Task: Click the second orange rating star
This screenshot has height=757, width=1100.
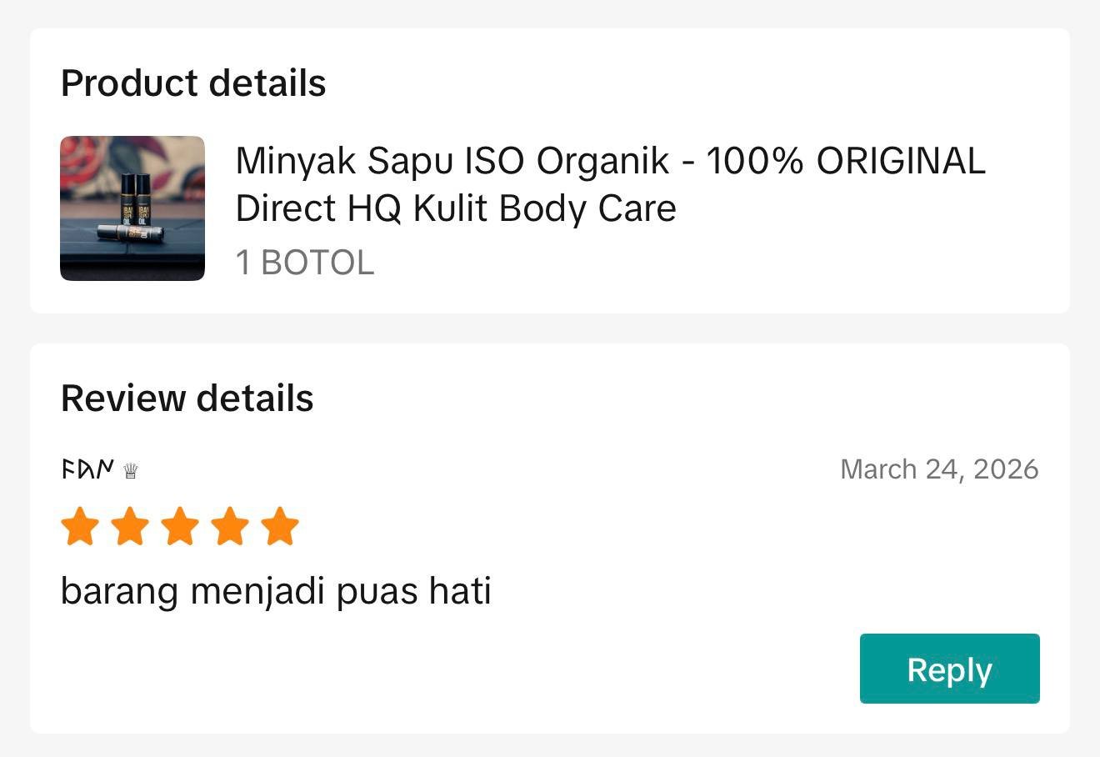Action: (130, 527)
